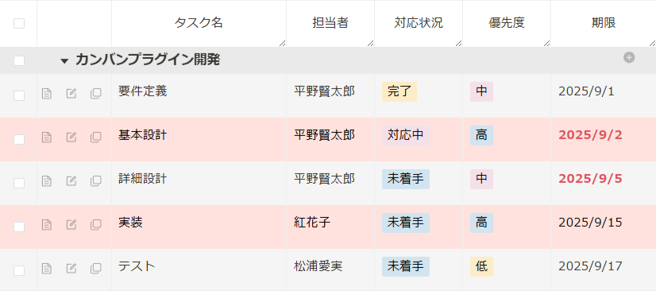Duplicate the 詳細設計 row with its copy icon
Image resolution: width=656 pixels, height=291 pixels.
point(96,180)
